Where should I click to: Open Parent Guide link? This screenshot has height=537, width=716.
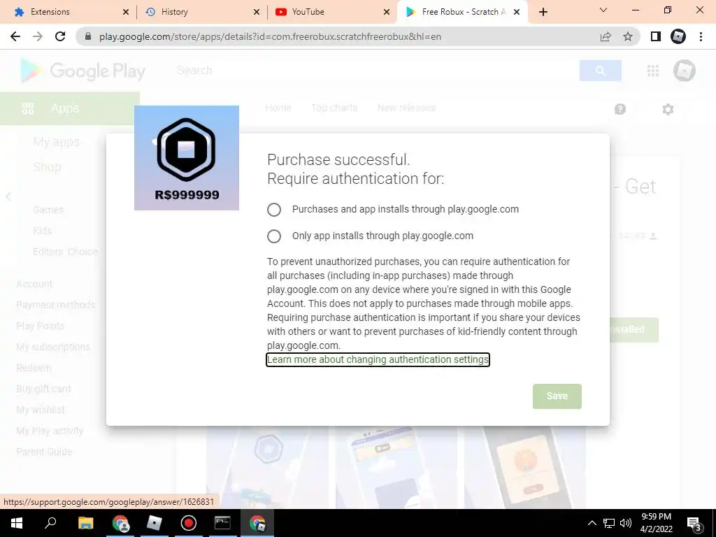point(44,452)
